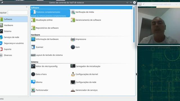180x101 pixels.
Task: Open Produtos complementares module
Action: click(50, 13)
